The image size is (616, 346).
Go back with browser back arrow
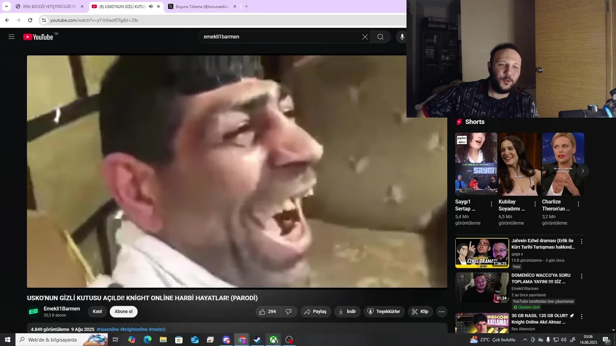[x=7, y=20]
